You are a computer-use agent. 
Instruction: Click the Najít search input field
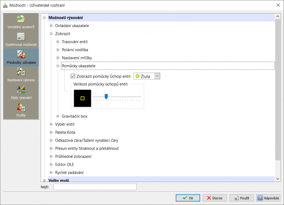[95, 187]
